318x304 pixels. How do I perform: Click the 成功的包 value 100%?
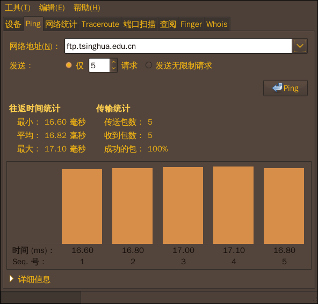tap(158, 149)
